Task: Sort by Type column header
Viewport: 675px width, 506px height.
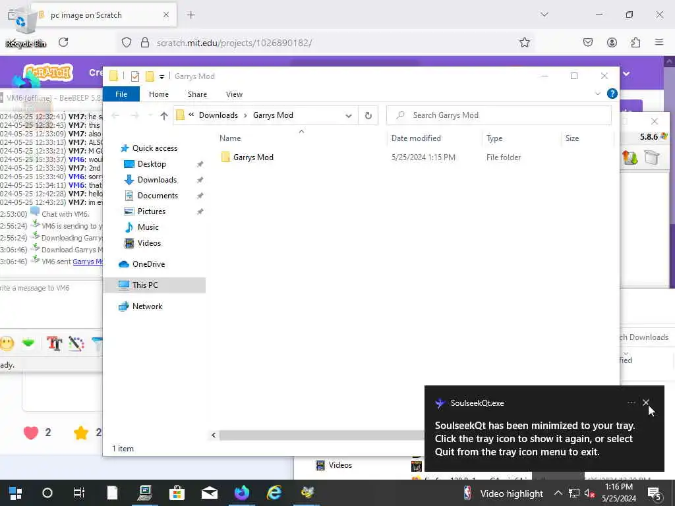Action: pos(494,138)
